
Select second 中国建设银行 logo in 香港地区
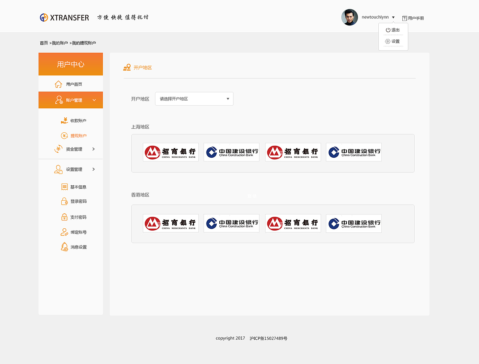(354, 223)
